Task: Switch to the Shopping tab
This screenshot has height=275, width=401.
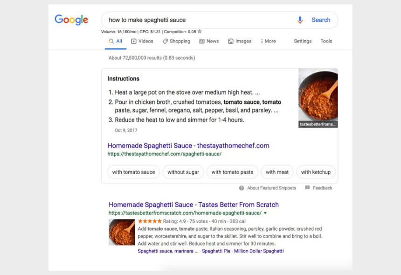Action: pos(176,41)
